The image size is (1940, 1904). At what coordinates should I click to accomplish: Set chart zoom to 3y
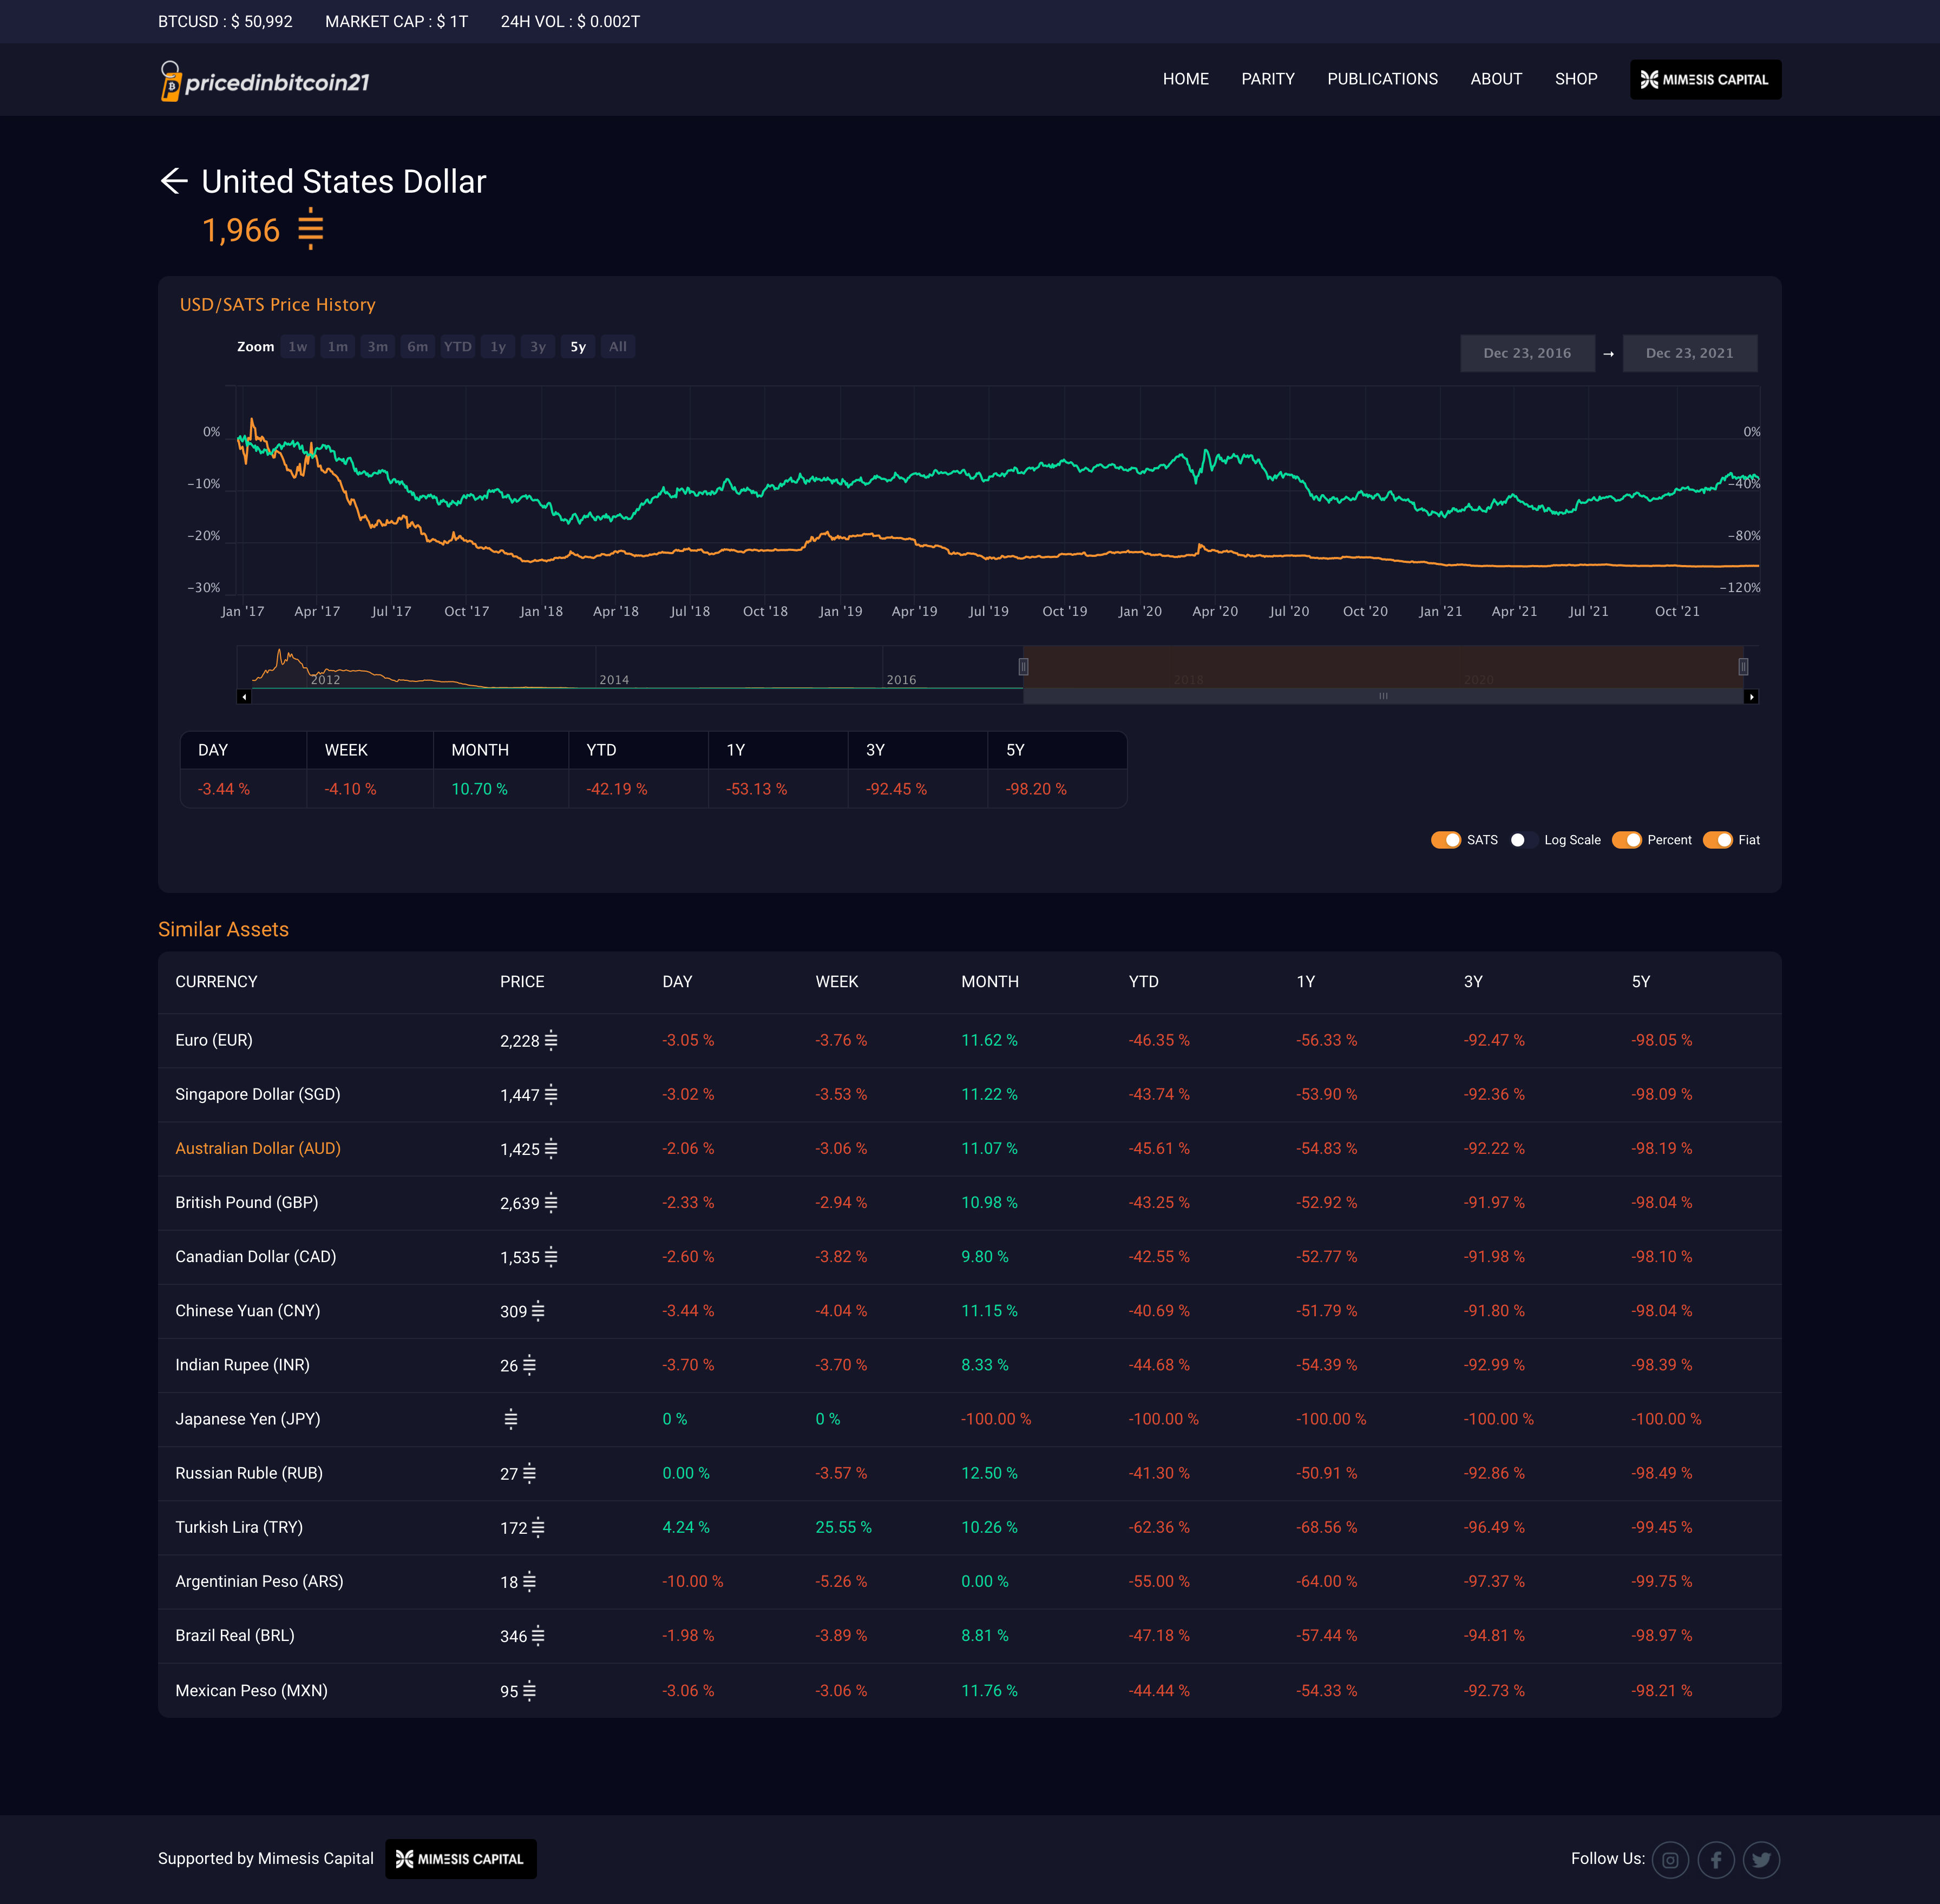click(538, 347)
